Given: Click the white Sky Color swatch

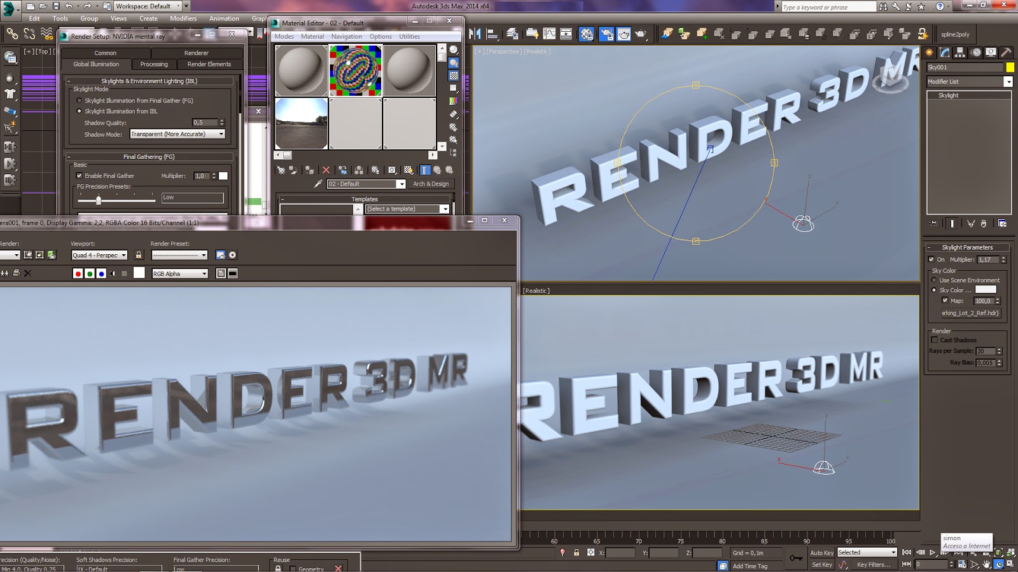Looking at the screenshot, I should tap(985, 290).
